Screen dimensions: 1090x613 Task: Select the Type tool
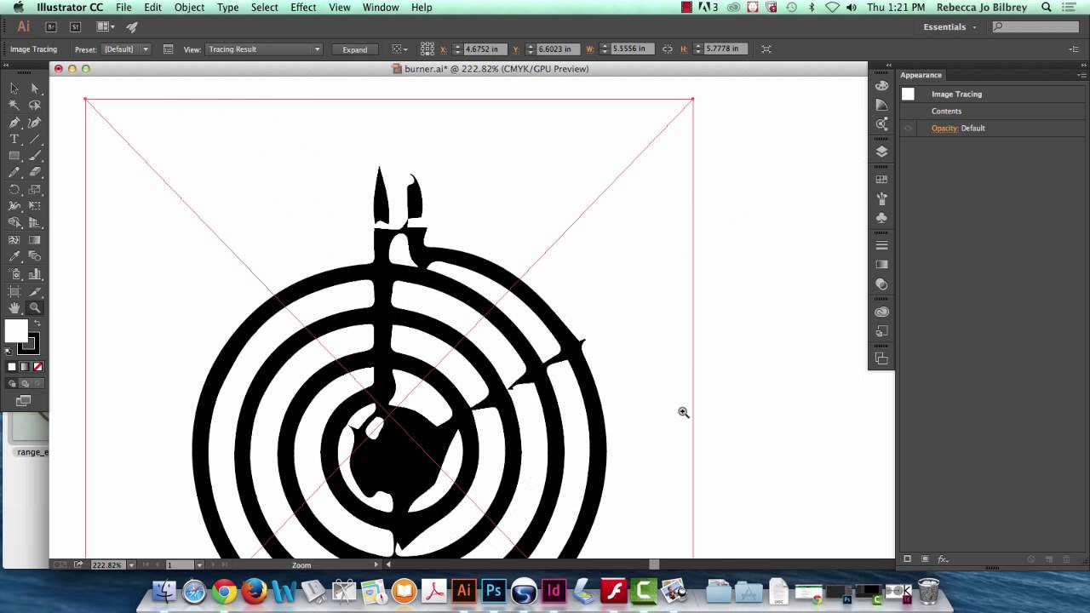pyautogui.click(x=14, y=139)
